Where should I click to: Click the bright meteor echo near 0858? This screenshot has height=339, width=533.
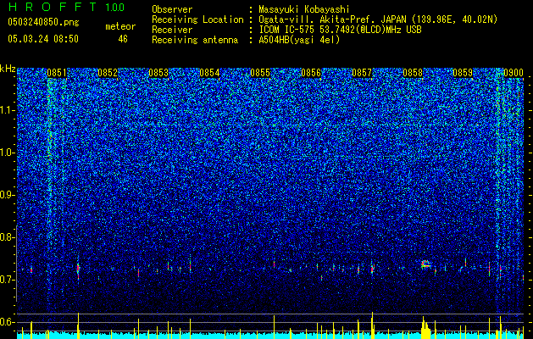coord(425,264)
